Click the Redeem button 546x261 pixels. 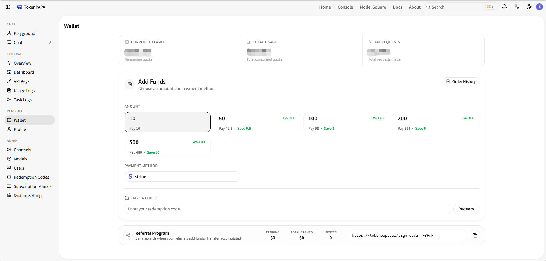click(x=466, y=209)
